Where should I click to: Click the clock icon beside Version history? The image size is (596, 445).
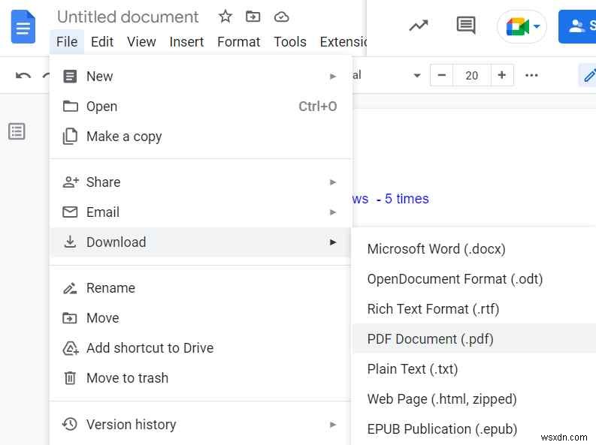[70, 424]
